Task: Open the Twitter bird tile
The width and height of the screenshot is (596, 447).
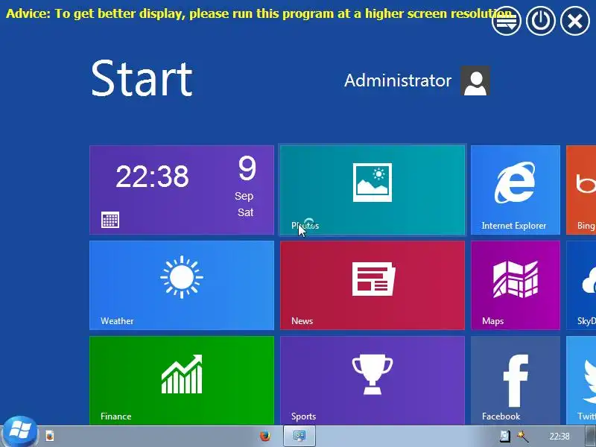Action: pos(581,381)
